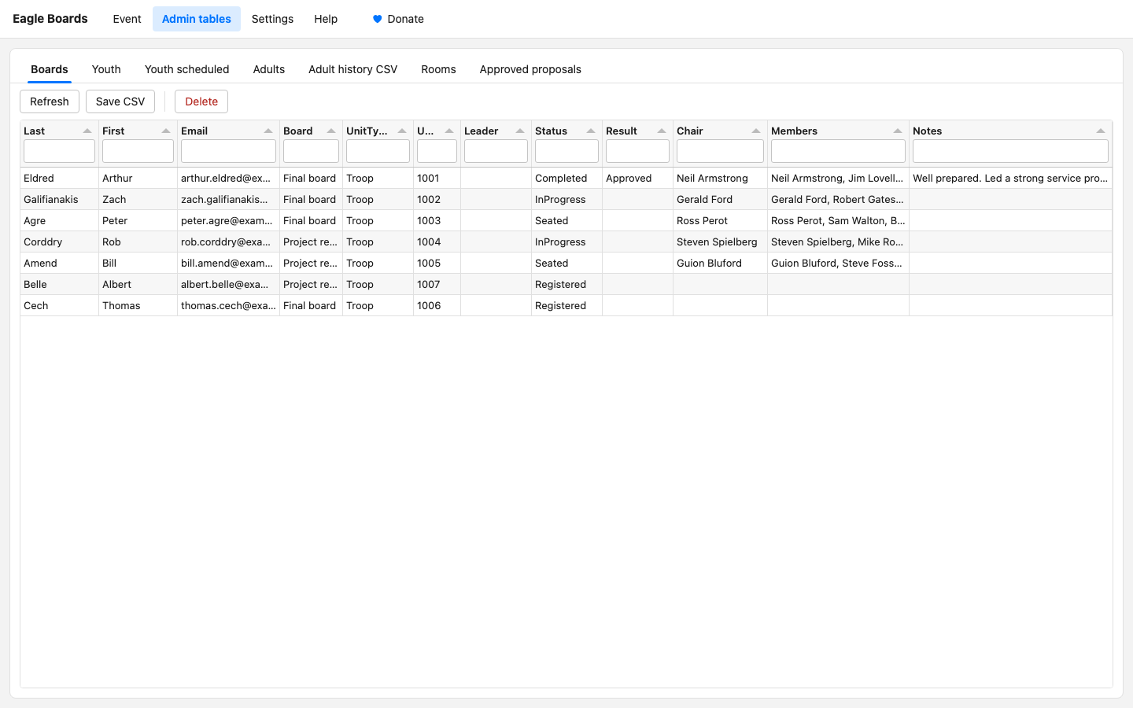This screenshot has height=708, width=1133.
Task: Sort by the Leader column arrow
Action: (x=520, y=131)
